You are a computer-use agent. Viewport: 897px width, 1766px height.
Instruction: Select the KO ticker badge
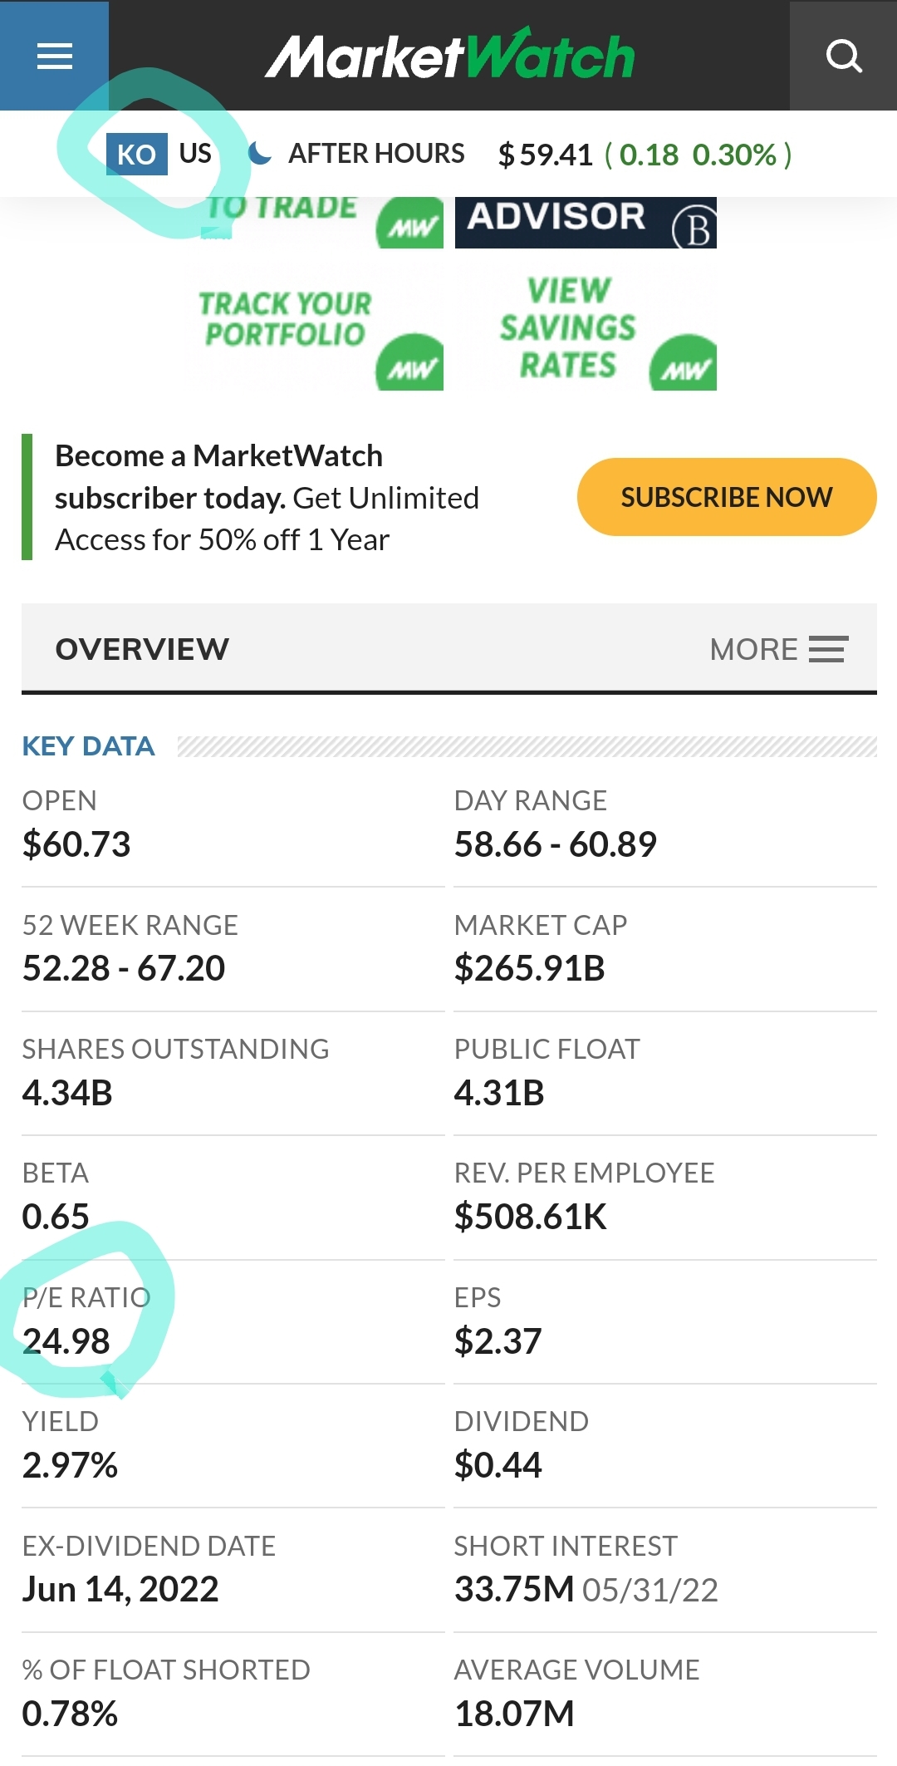coord(136,154)
